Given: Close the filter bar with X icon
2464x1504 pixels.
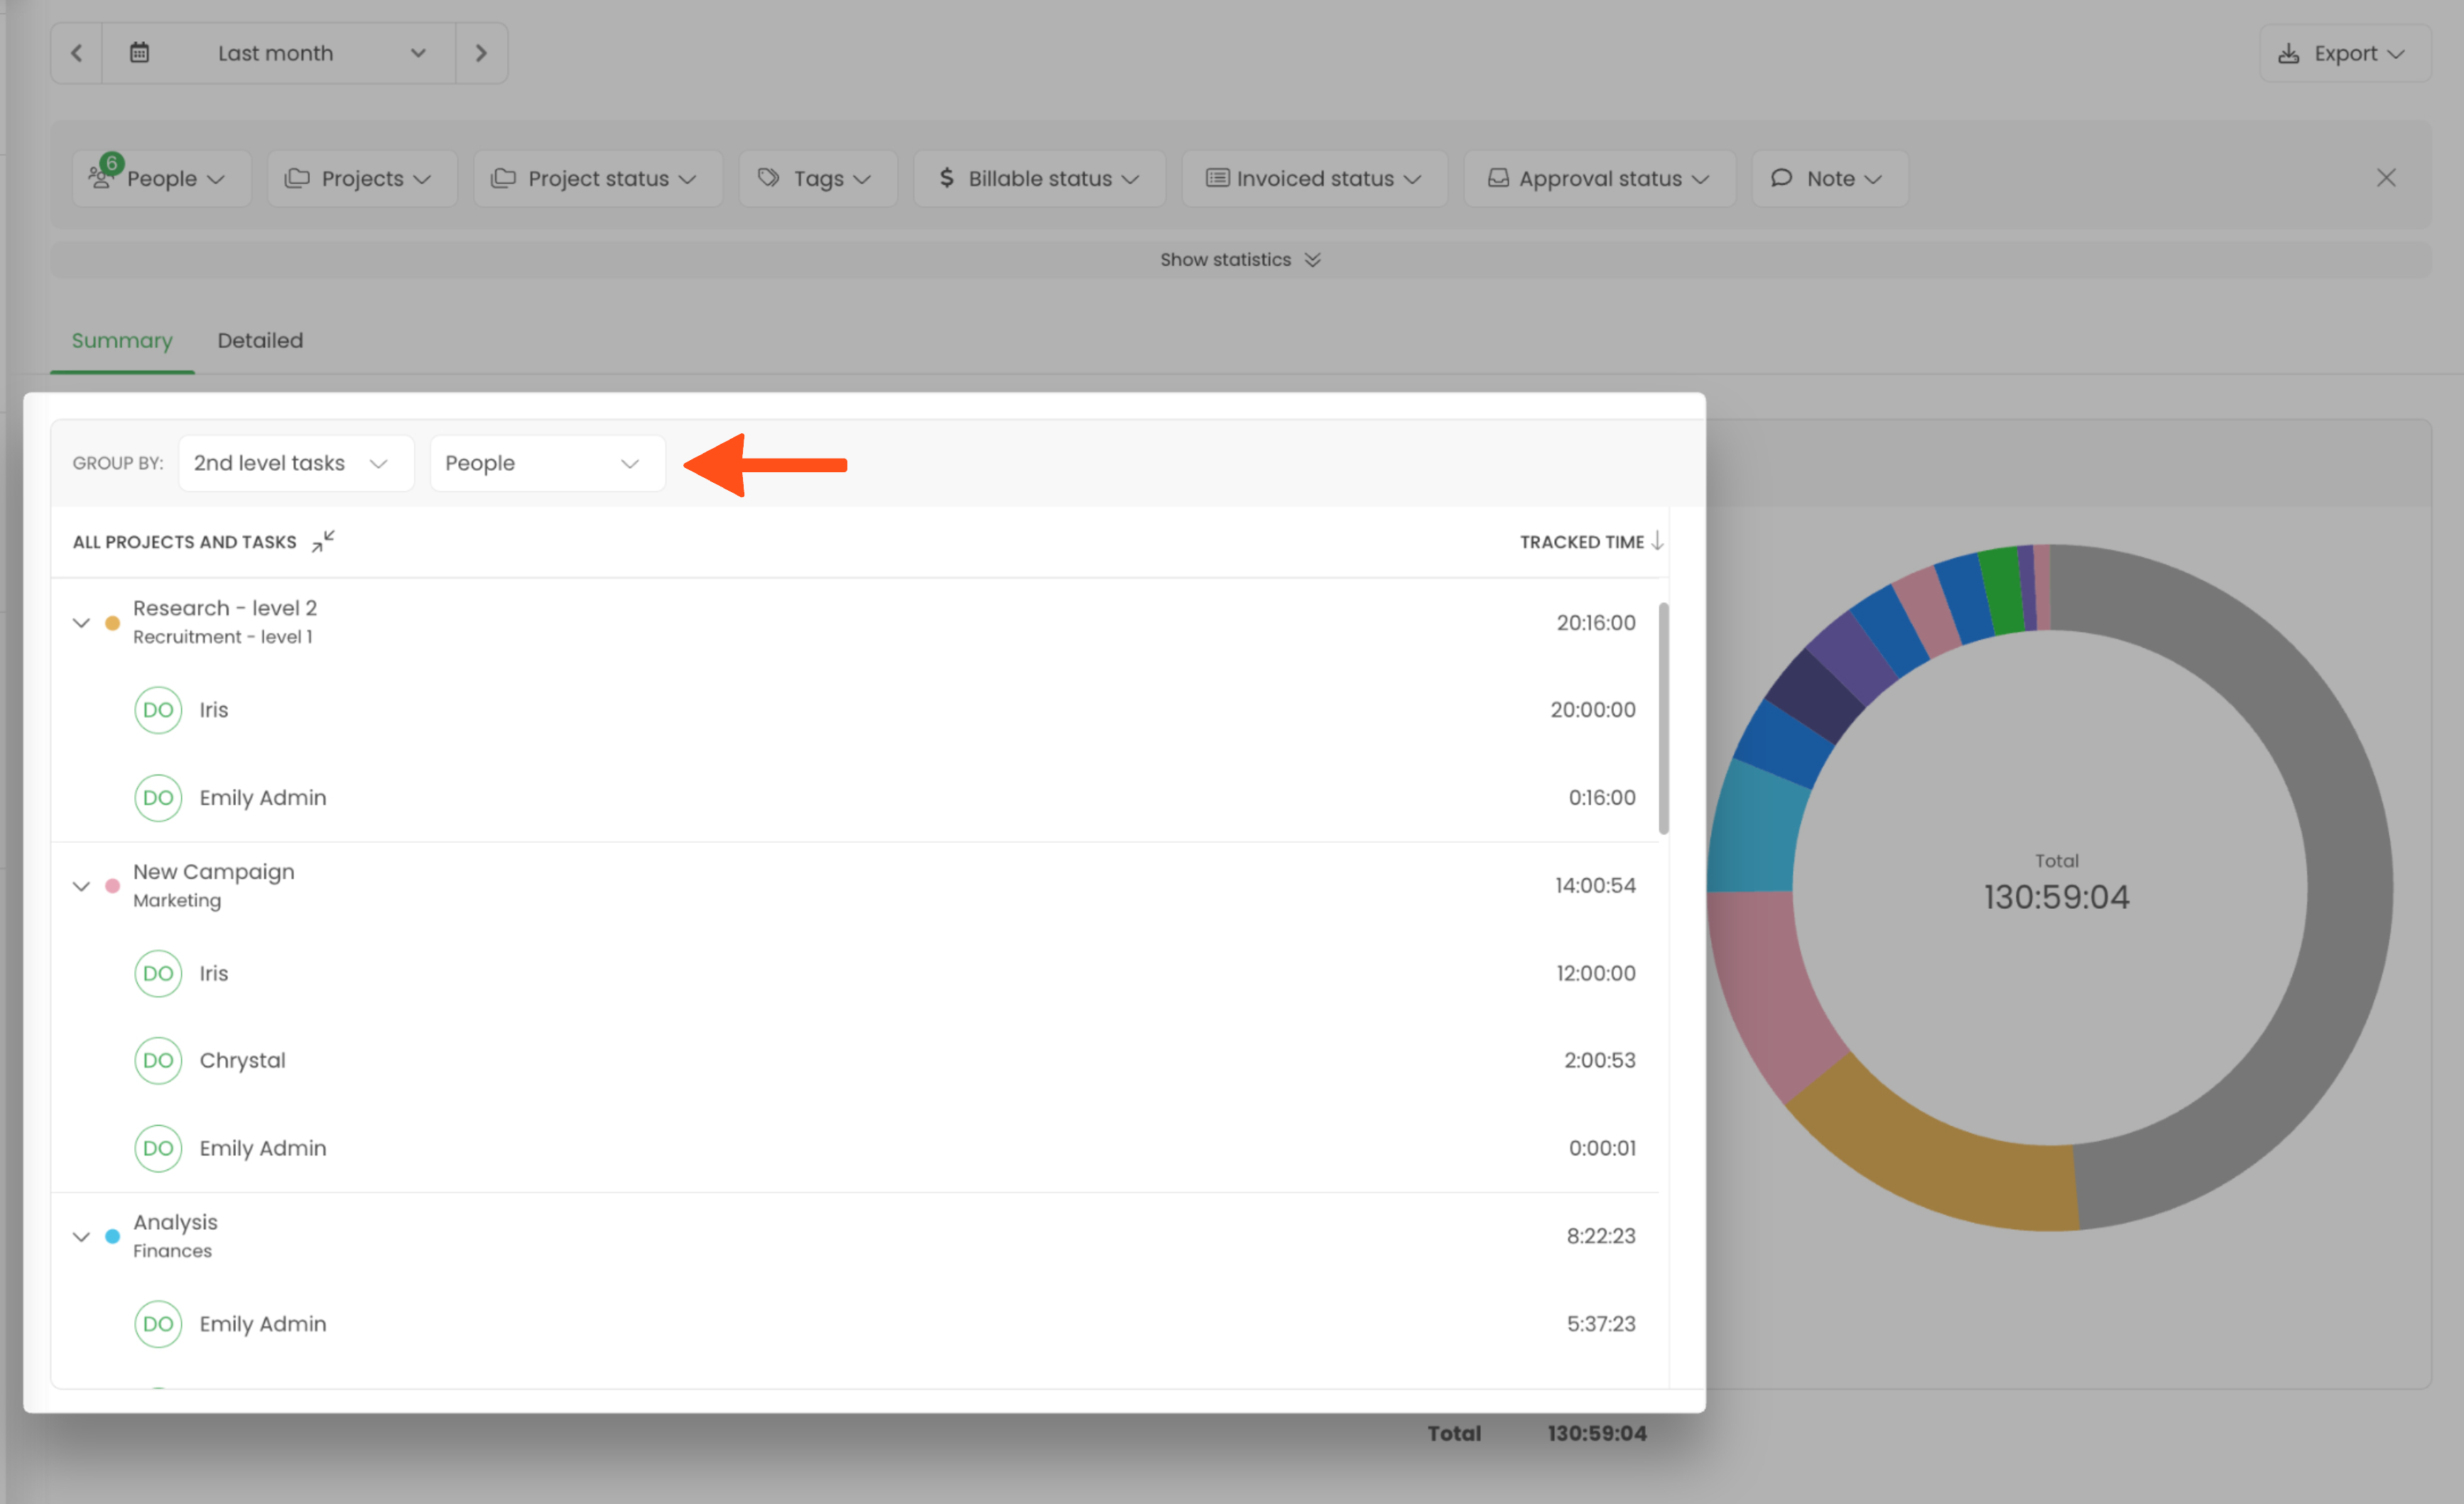Looking at the screenshot, I should point(2385,178).
